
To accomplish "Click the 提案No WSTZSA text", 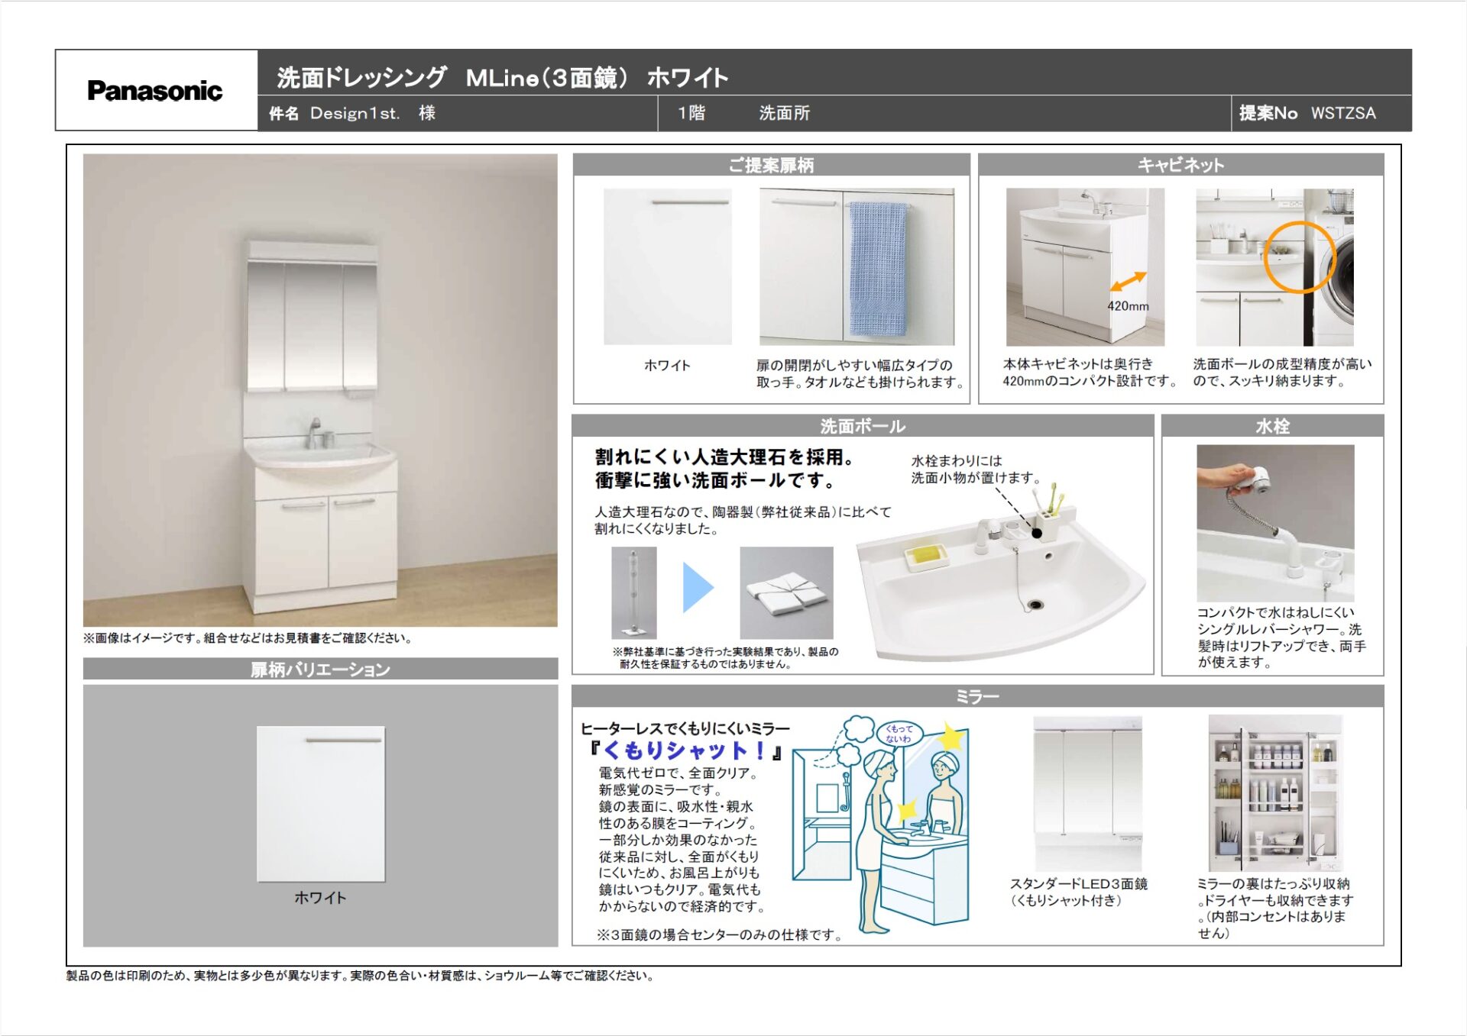I will point(1307,113).
